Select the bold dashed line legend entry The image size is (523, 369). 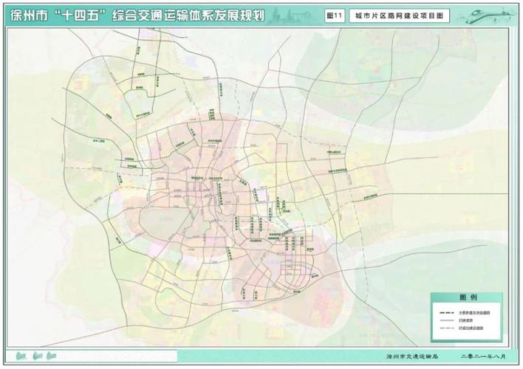tap(465, 313)
